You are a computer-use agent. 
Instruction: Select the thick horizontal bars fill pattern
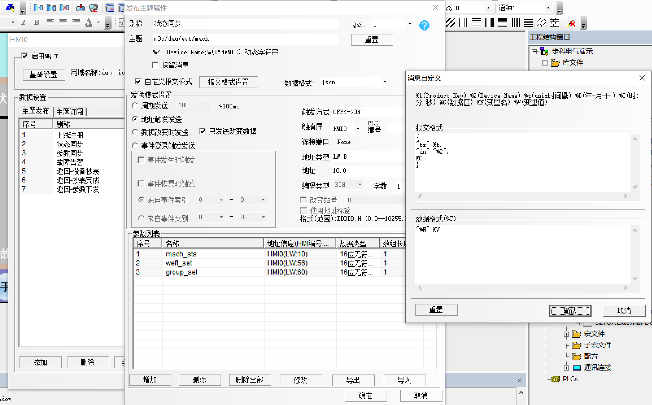click(x=528, y=23)
